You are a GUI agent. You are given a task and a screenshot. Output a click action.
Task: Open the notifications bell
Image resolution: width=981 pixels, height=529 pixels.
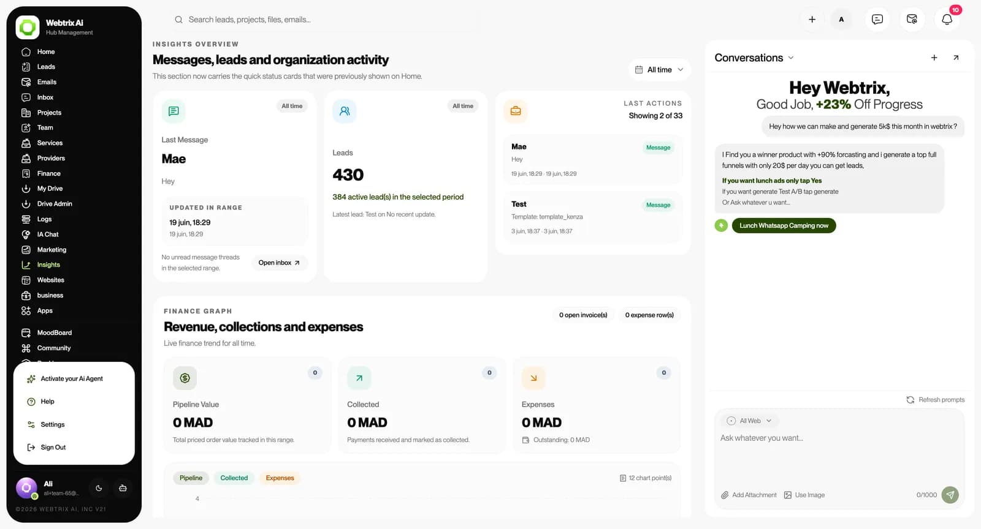[x=947, y=20]
